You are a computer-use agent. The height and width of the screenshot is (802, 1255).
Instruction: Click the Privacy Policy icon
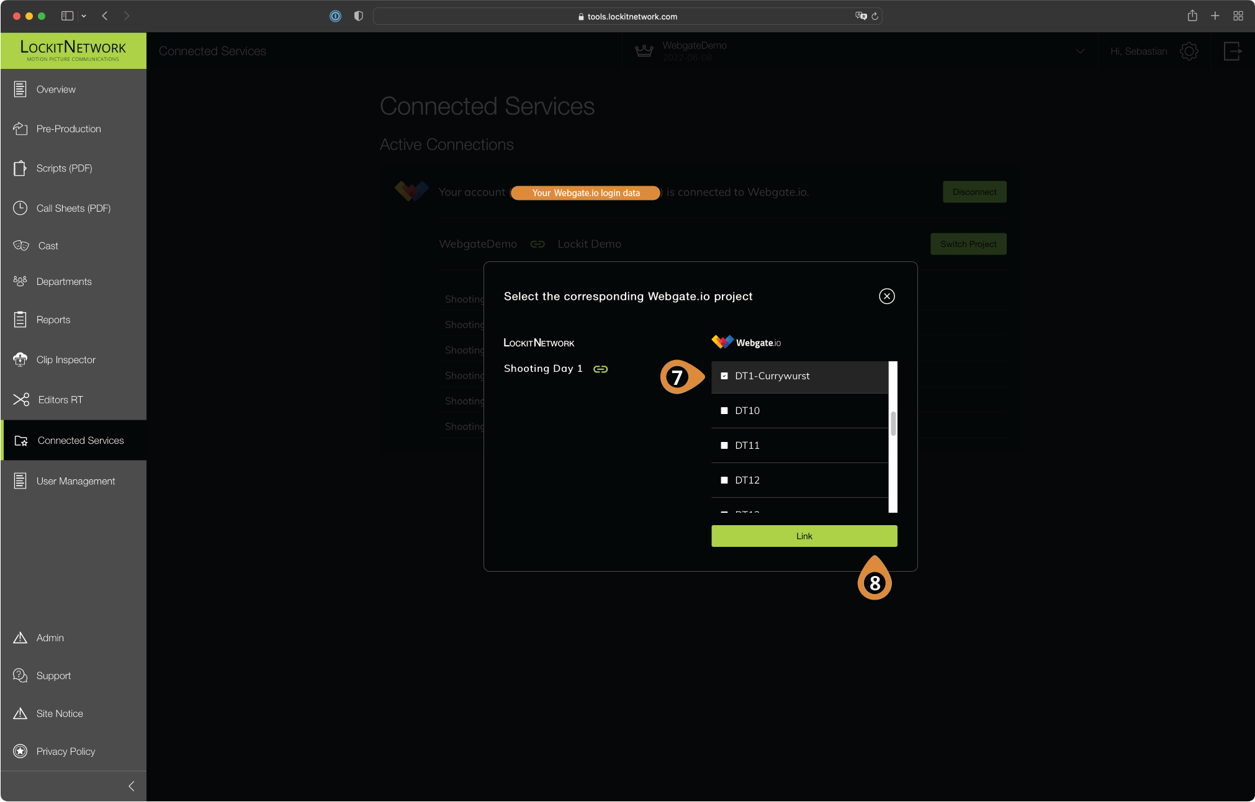tap(20, 751)
